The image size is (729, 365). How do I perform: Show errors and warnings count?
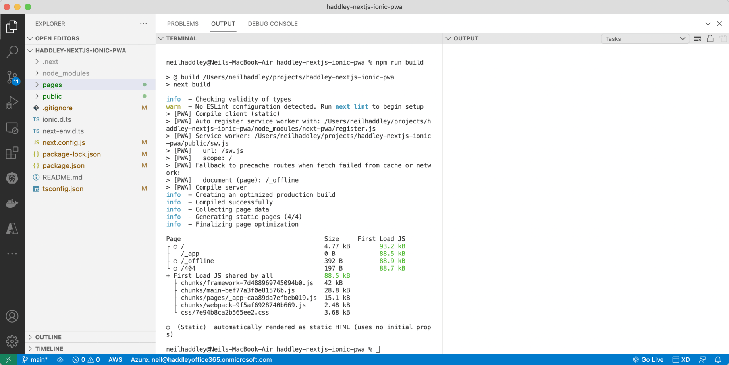pos(86,360)
